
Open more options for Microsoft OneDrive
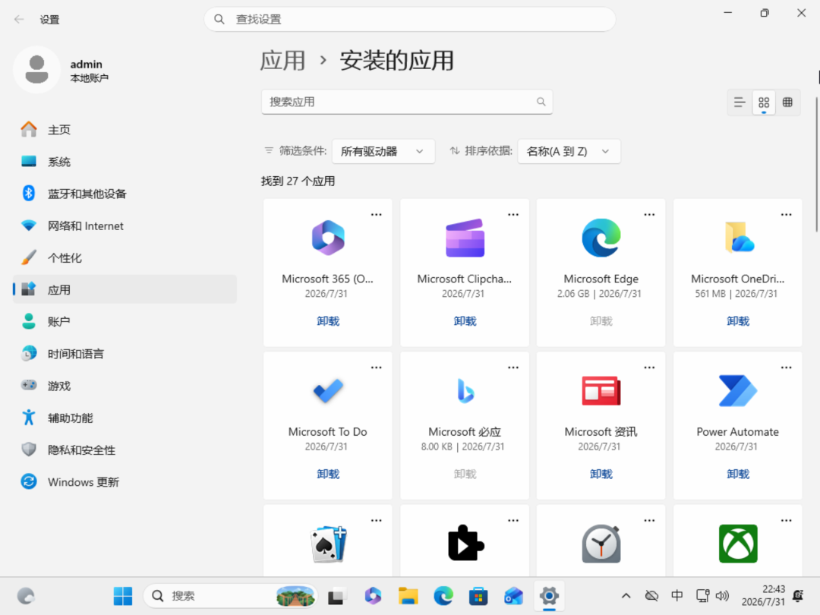(786, 214)
